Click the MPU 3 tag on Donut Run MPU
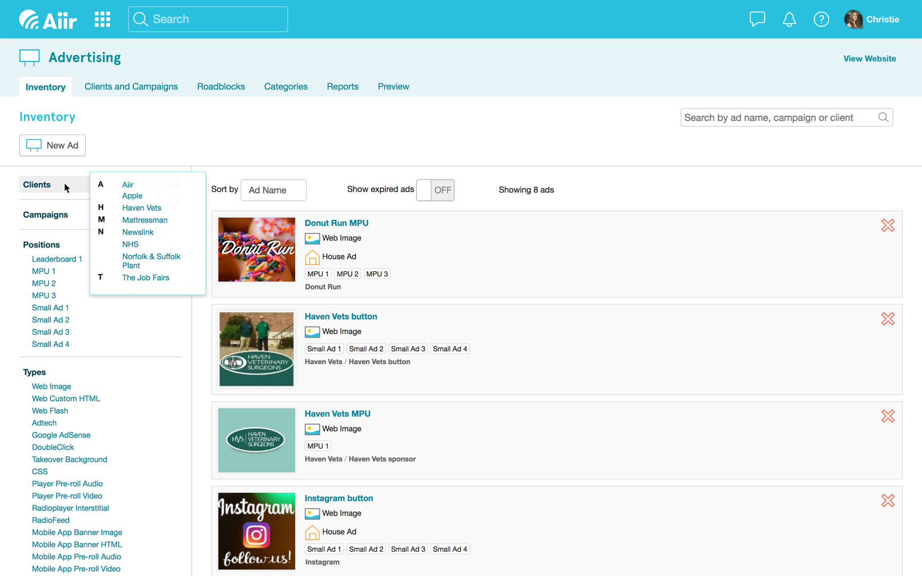 coord(377,274)
